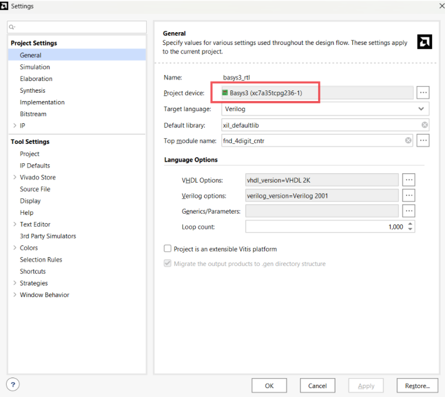
Task: Click the Cancel button
Action: coord(317,386)
